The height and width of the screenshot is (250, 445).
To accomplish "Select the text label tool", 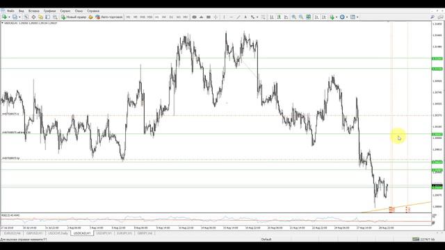I will tap(245, 17).
